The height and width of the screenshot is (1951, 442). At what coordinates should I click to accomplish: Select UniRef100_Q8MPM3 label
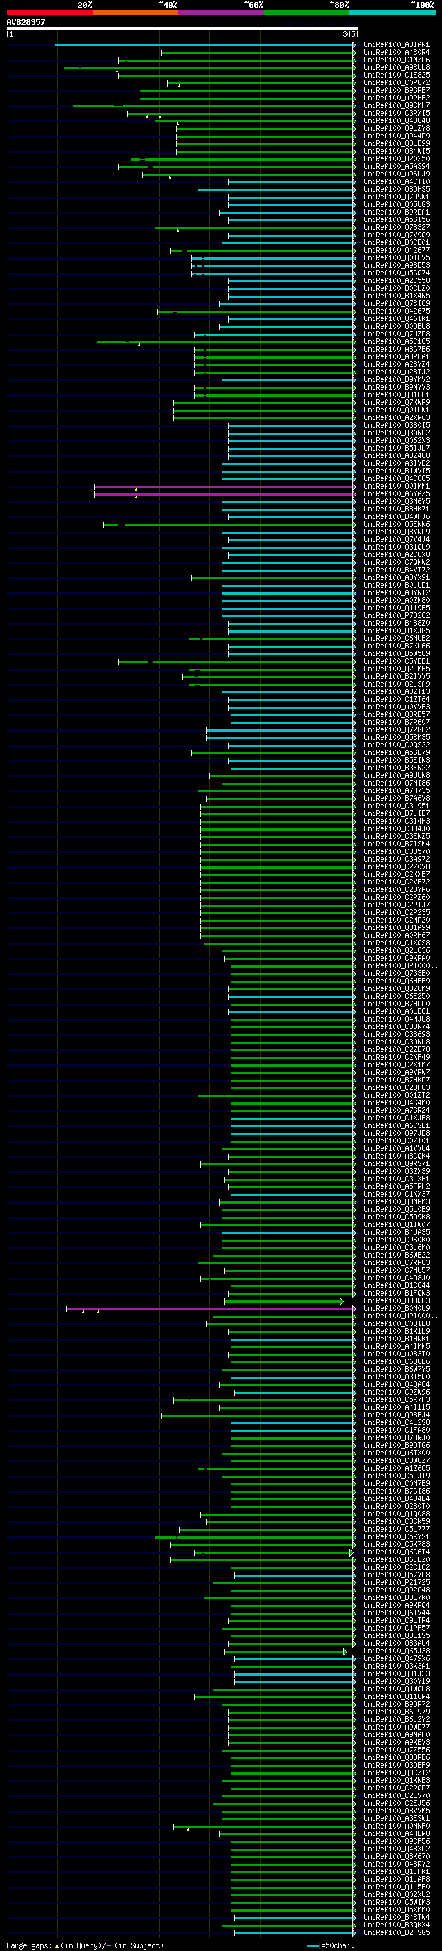(396, 1202)
